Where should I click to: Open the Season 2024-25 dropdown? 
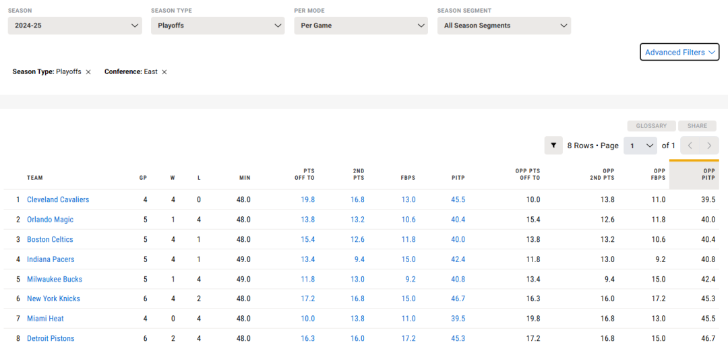[75, 26]
